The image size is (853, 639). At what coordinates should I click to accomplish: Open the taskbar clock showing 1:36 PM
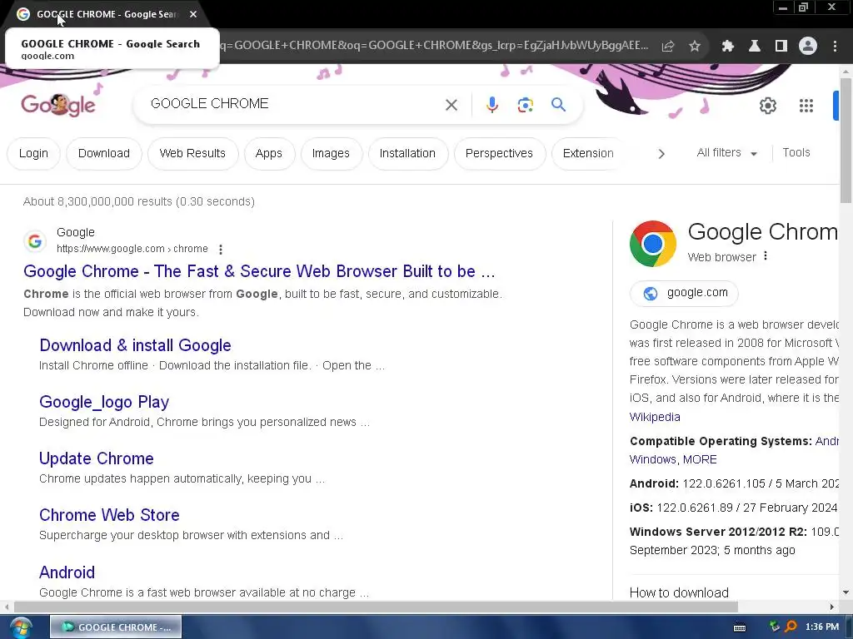point(822,627)
